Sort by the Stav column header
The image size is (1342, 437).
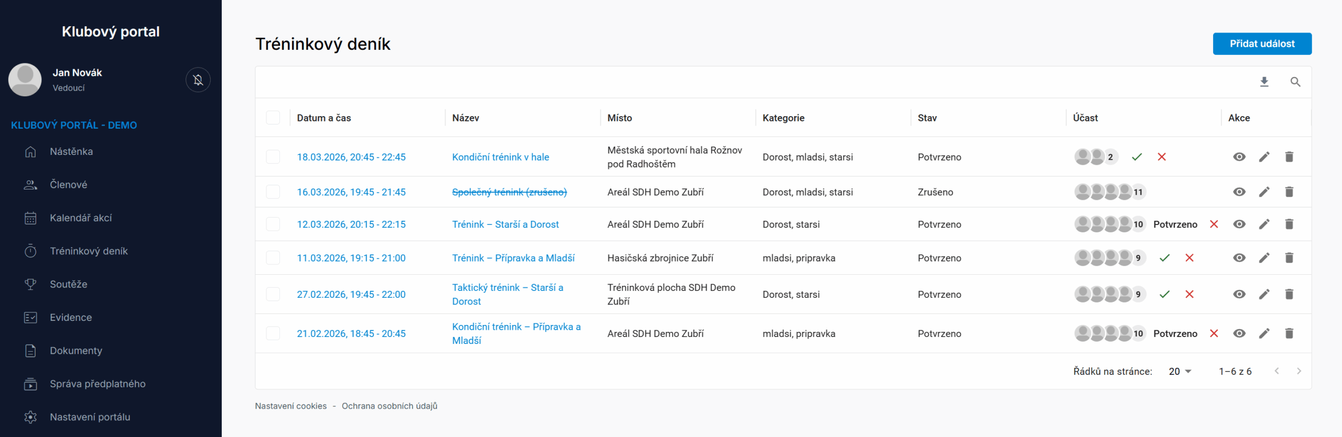(x=927, y=118)
